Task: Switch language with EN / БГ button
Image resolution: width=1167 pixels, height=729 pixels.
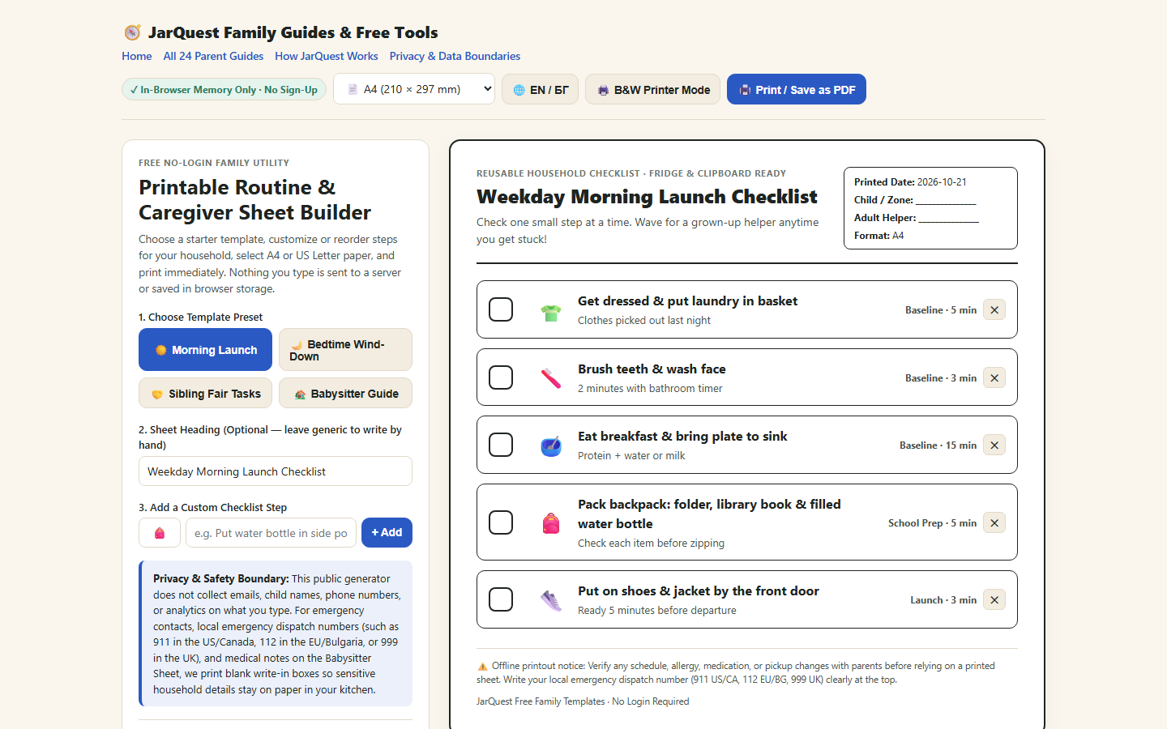Action: point(540,89)
